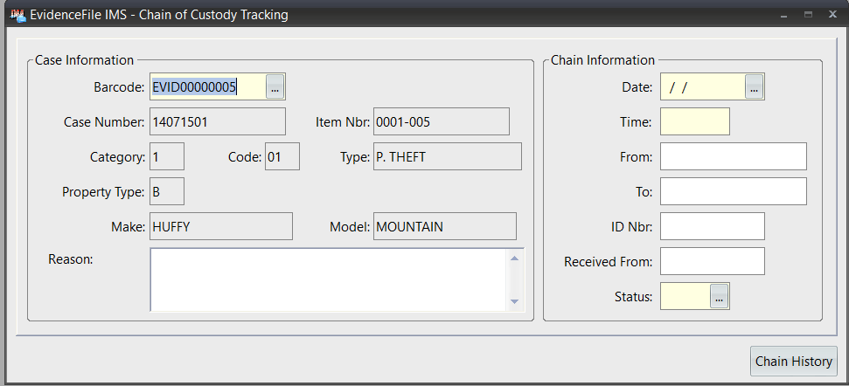The image size is (849, 386).
Task: Open the Barcode lookup ellipsis button
Action: point(275,87)
